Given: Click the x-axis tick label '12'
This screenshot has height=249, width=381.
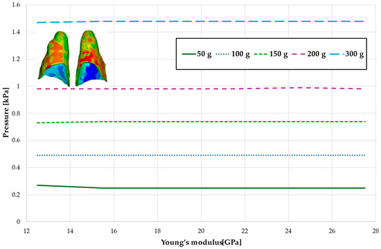Looking at the screenshot, I should [26, 231].
